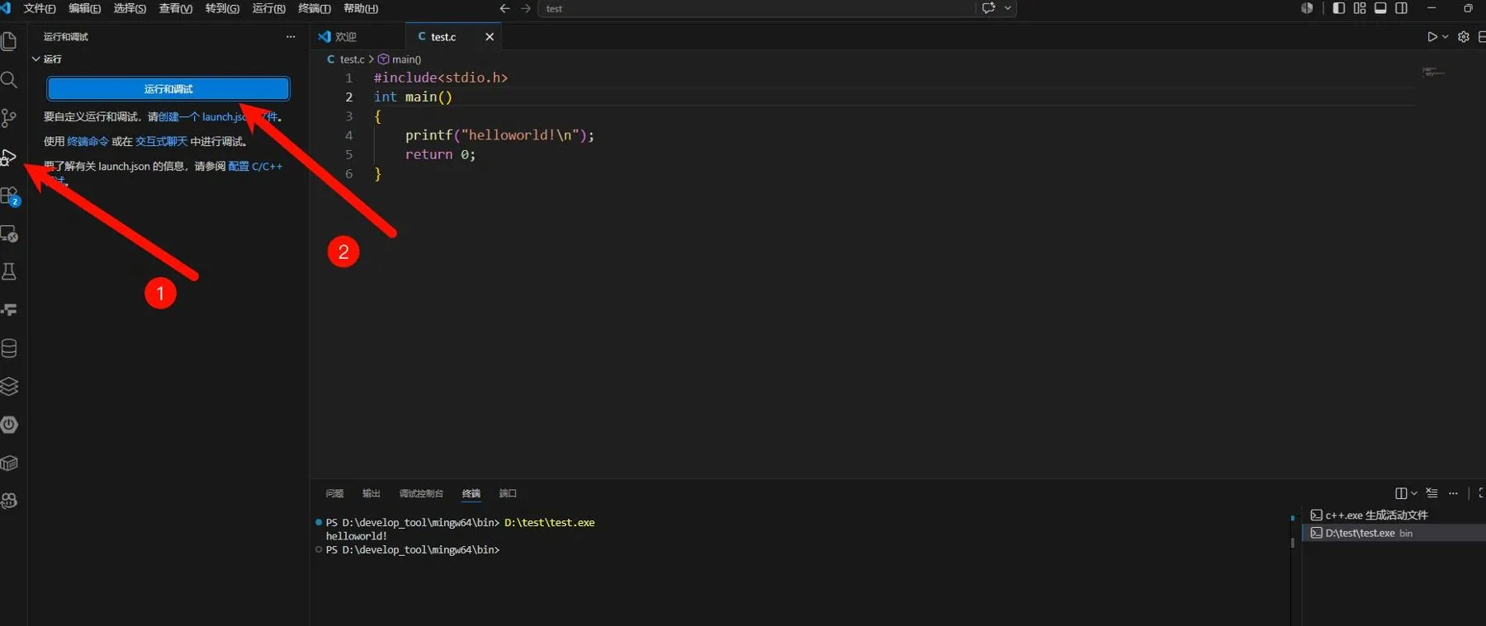Open the Search view in activity bar
Image resolution: width=1486 pixels, height=626 pixels.
9,79
